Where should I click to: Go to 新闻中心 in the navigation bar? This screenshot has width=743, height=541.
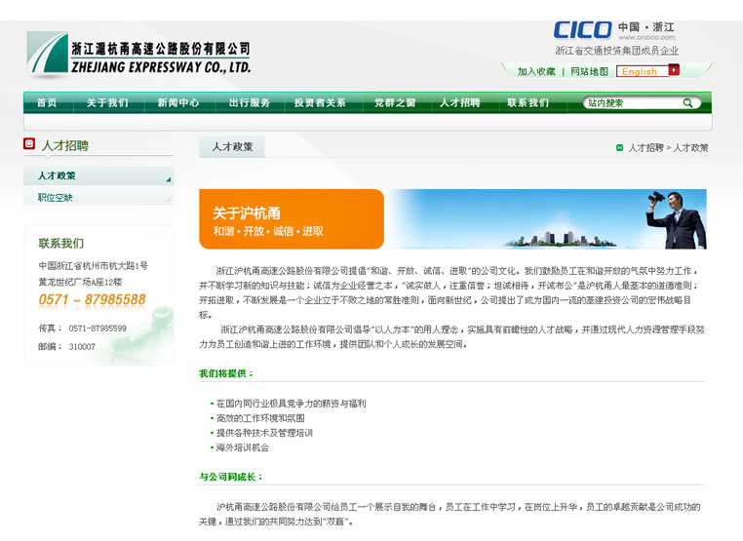pyautogui.click(x=177, y=103)
